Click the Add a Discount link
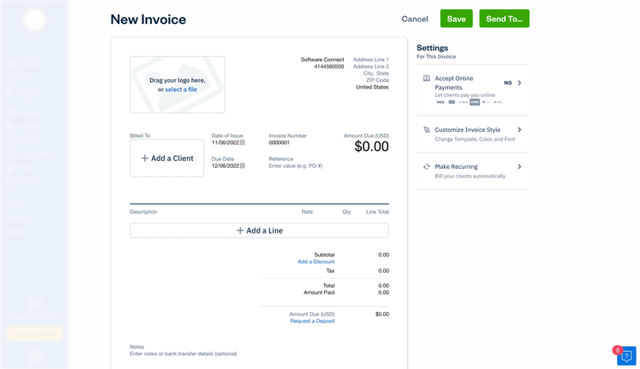The width and height of the screenshot is (640, 369). pos(316,262)
